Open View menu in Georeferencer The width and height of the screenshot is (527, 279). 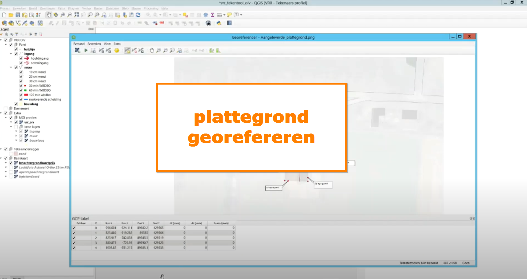[x=107, y=44]
